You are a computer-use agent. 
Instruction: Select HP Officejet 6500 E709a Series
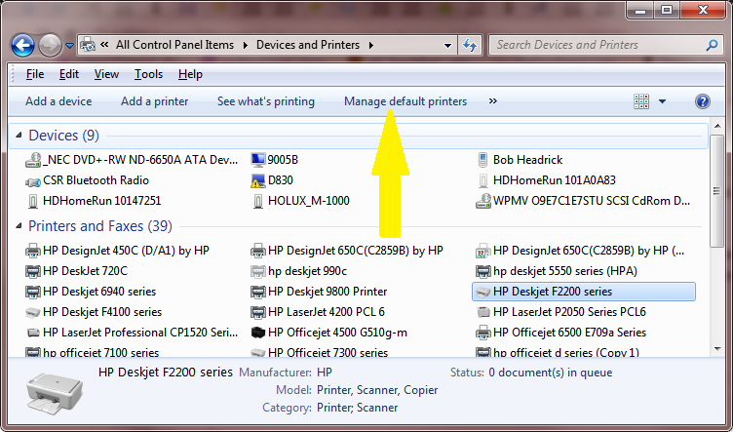pyautogui.click(x=560, y=333)
